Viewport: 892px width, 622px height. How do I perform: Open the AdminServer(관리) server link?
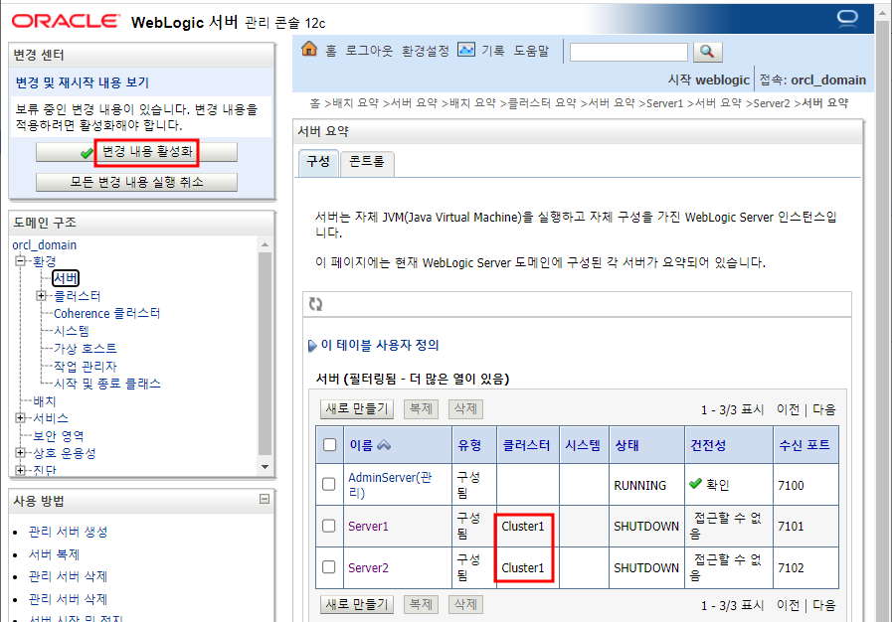click(x=390, y=485)
